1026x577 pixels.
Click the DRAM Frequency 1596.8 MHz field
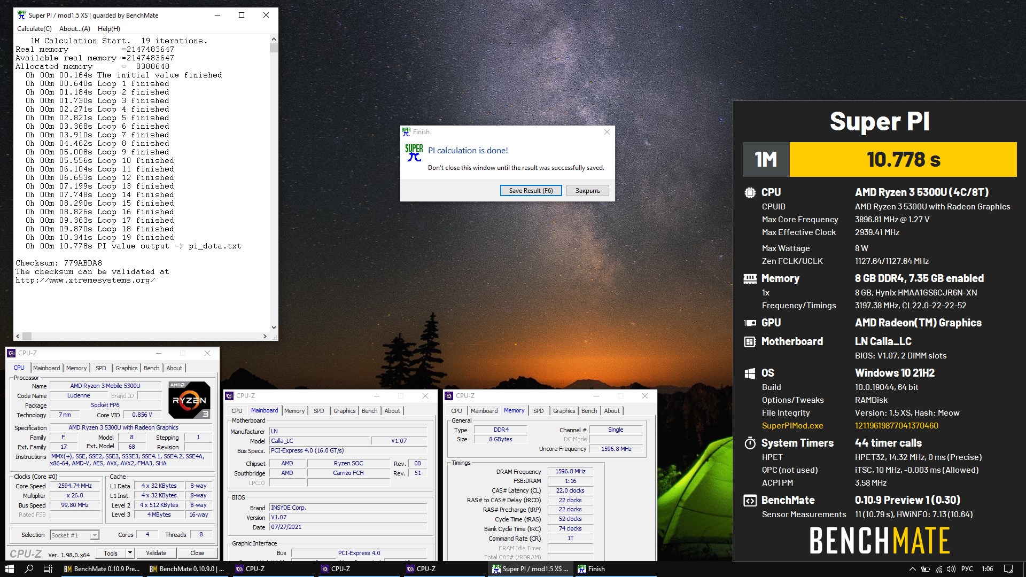pyautogui.click(x=570, y=472)
